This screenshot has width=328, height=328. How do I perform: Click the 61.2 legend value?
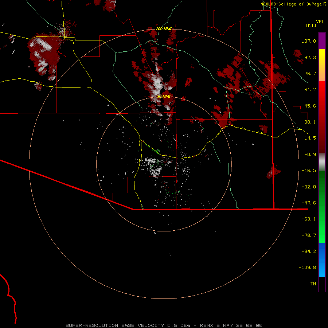(310, 90)
